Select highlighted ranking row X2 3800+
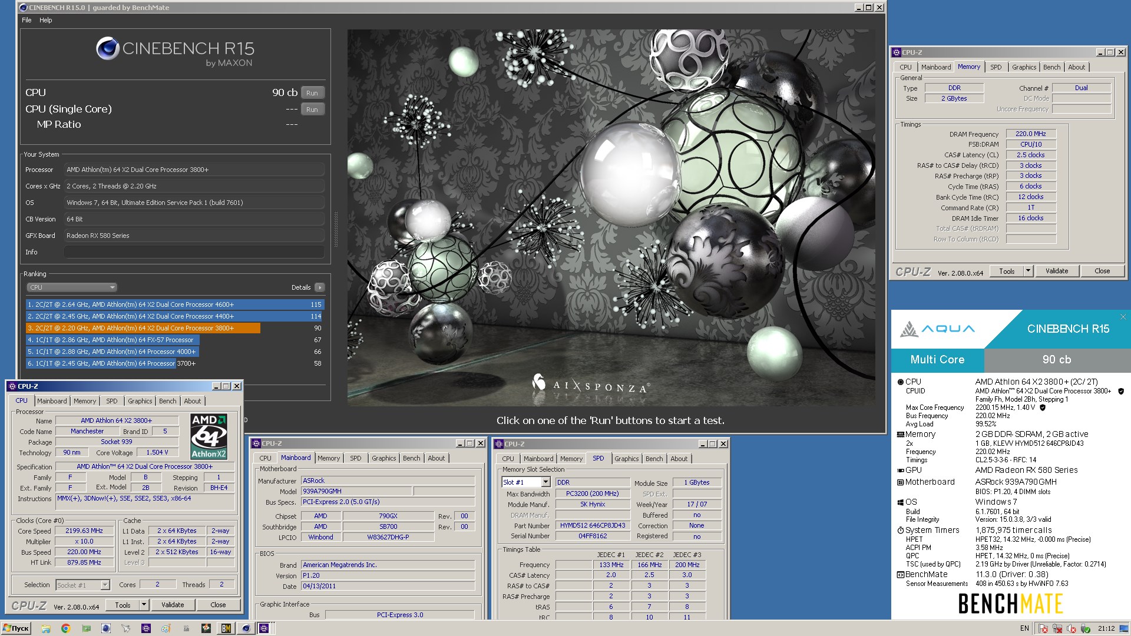1131x636 pixels. click(x=175, y=328)
